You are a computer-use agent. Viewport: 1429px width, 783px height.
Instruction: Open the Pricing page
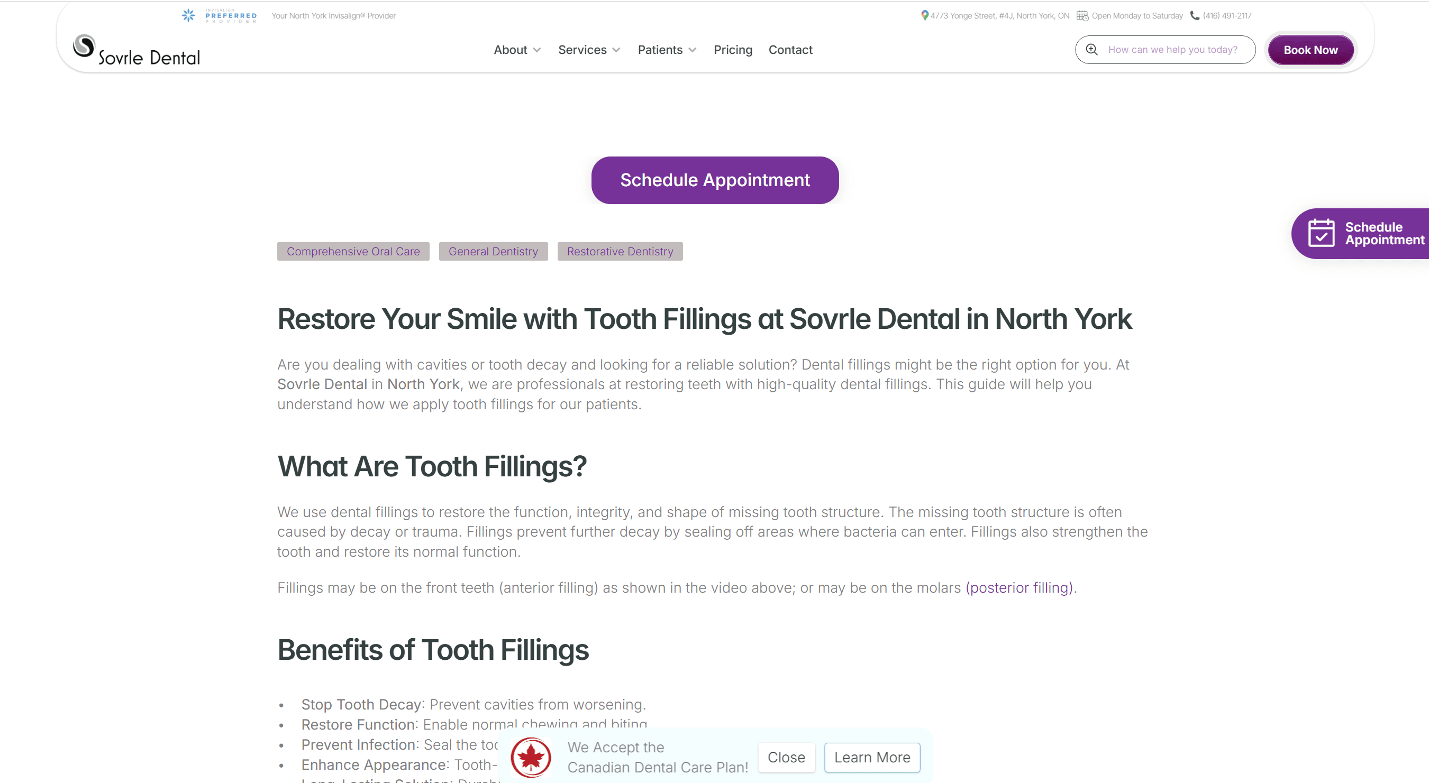733,49
